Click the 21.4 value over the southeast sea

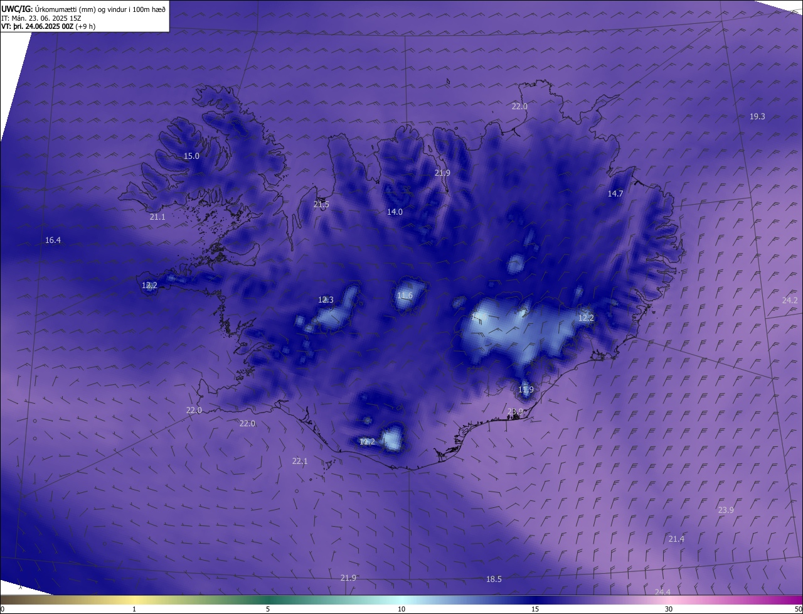click(x=676, y=539)
